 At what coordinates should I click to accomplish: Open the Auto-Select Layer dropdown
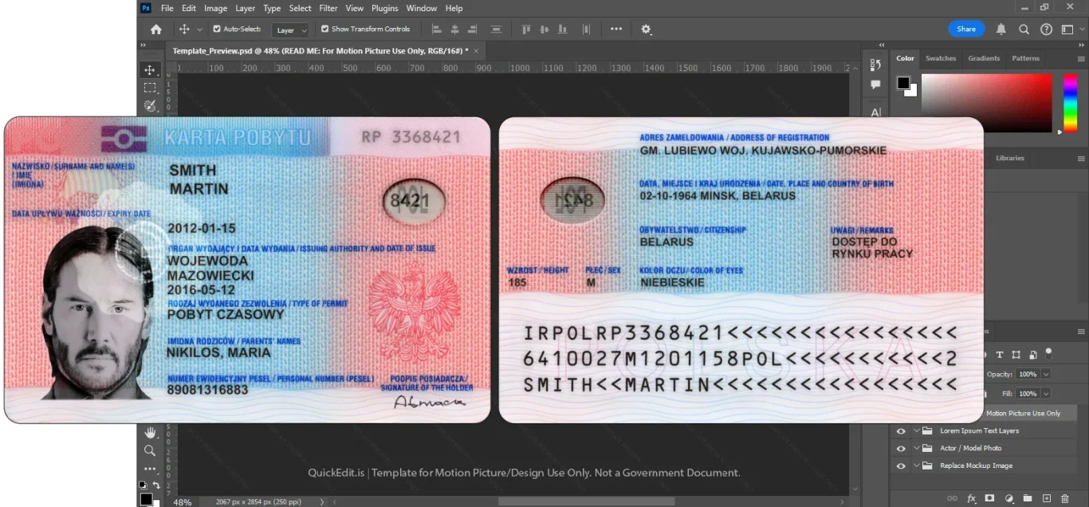point(290,30)
